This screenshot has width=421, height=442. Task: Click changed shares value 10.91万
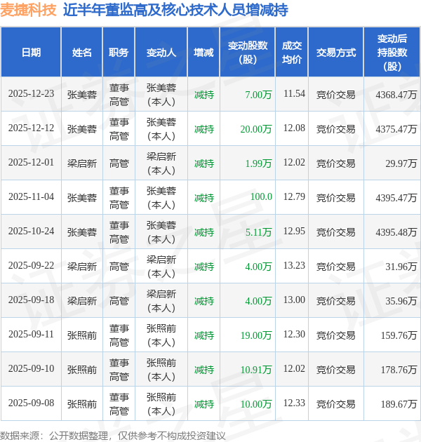coord(256,370)
